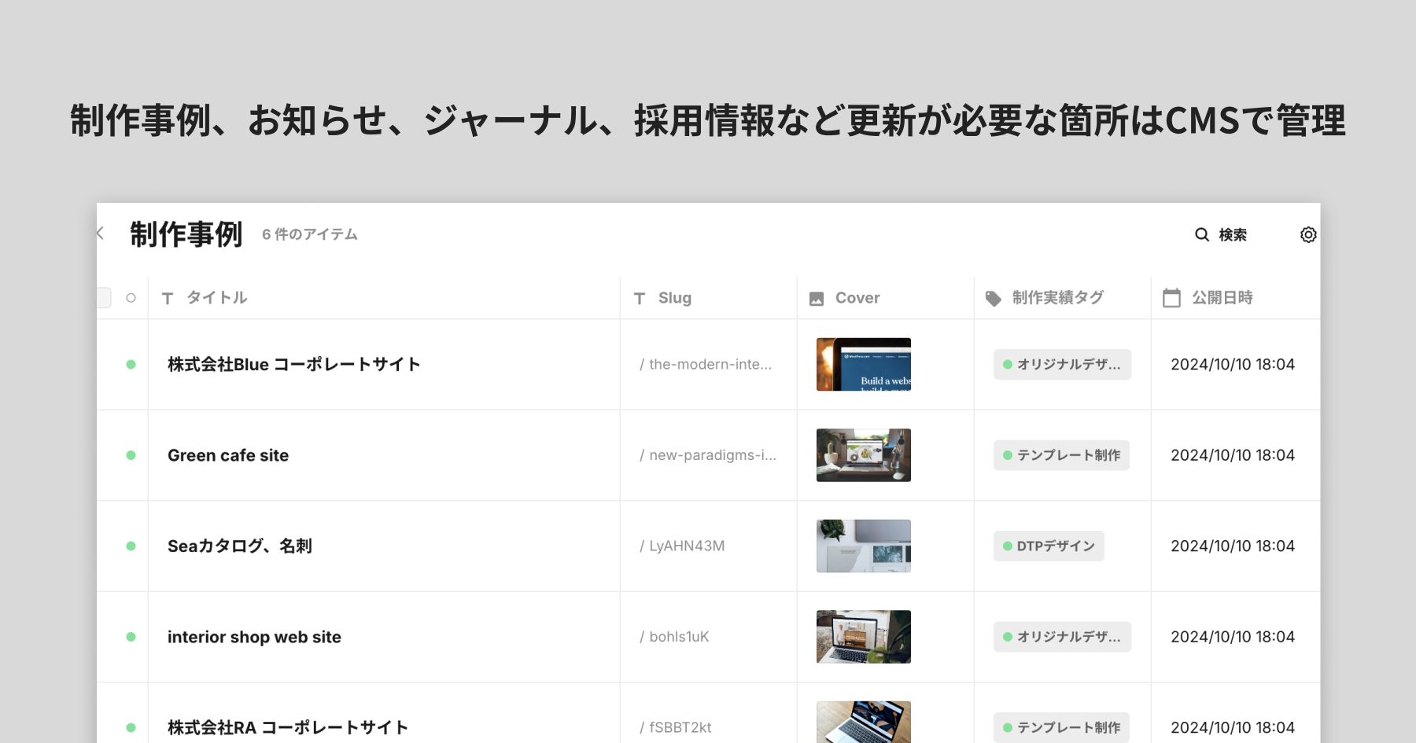
Task: Click publish date of 株式会社Blue row
Action: pyautogui.click(x=1233, y=365)
